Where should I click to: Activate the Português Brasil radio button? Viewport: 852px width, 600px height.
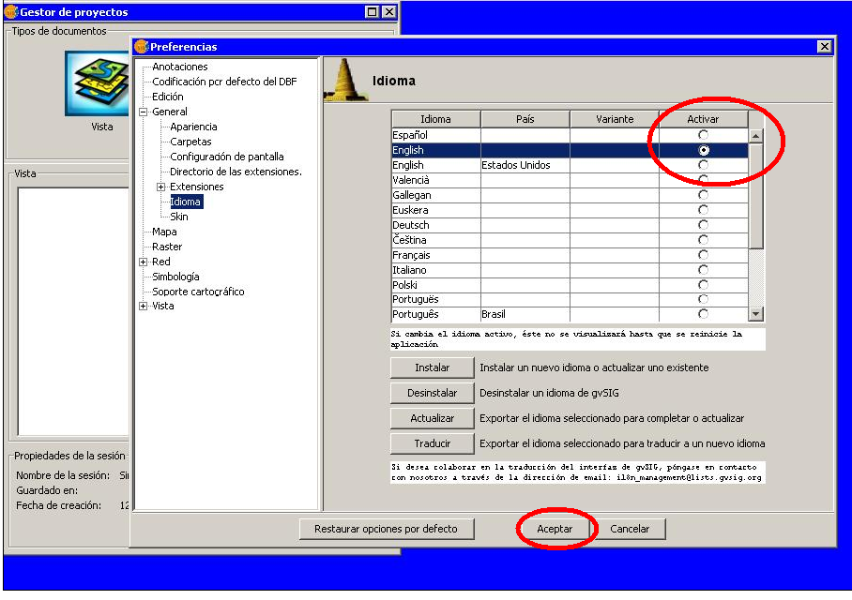(x=703, y=314)
